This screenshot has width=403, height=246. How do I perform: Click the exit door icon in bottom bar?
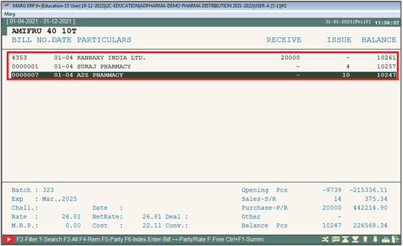[x=396, y=239]
